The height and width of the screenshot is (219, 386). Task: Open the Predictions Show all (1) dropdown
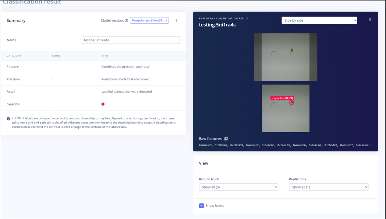coord(329,187)
